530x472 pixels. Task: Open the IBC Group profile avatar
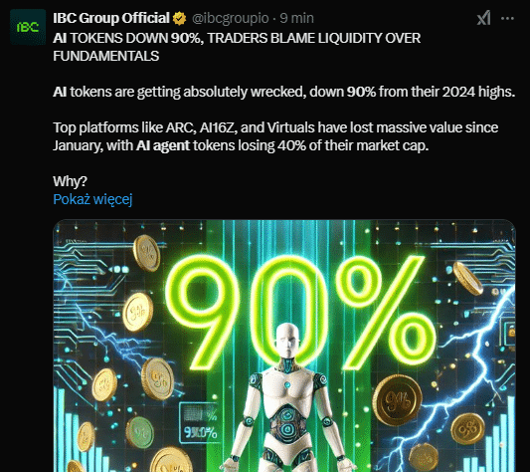28,27
